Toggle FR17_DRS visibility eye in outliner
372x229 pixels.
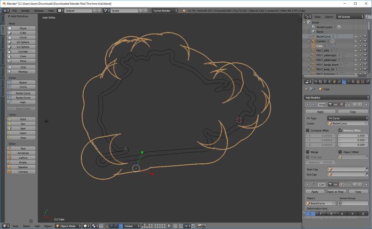[x=356, y=51]
